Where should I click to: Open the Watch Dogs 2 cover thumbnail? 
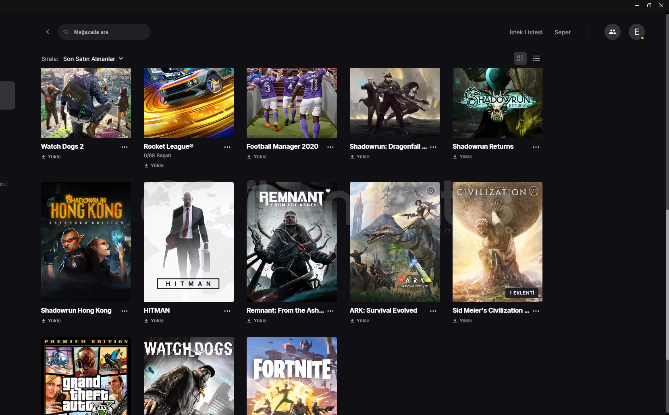click(x=86, y=103)
